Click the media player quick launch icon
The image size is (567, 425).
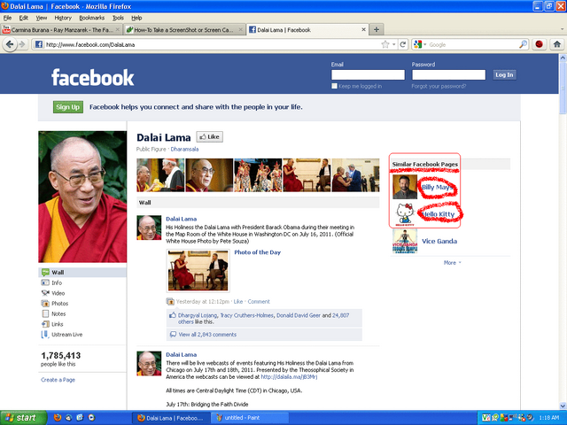pos(91,418)
